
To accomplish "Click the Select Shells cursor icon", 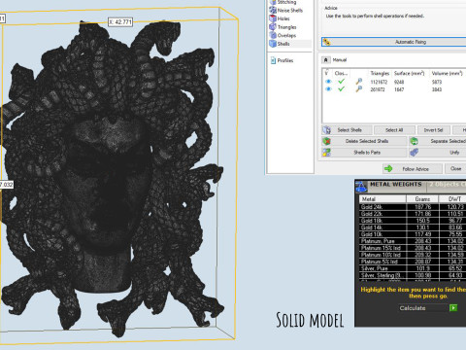I will pos(326,130).
